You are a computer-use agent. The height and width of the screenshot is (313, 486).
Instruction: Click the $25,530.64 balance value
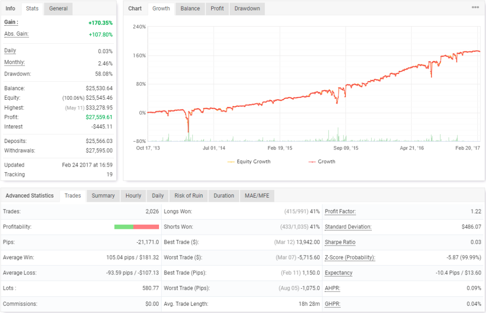click(x=99, y=88)
